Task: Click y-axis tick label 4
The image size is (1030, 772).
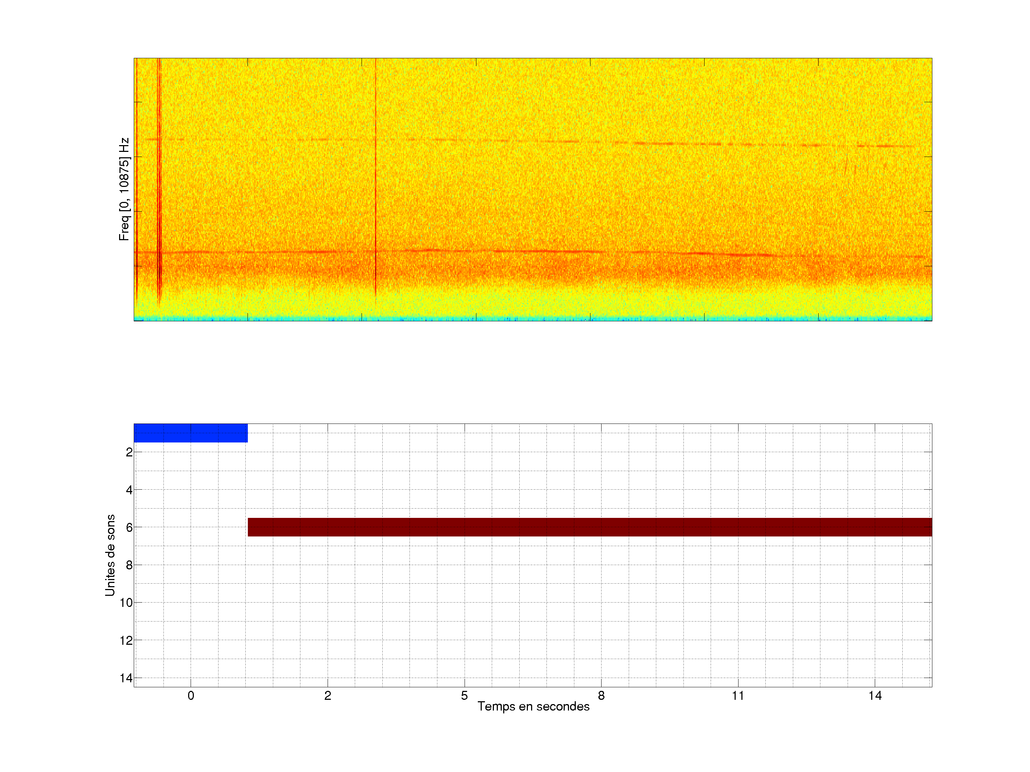Action: [129, 490]
